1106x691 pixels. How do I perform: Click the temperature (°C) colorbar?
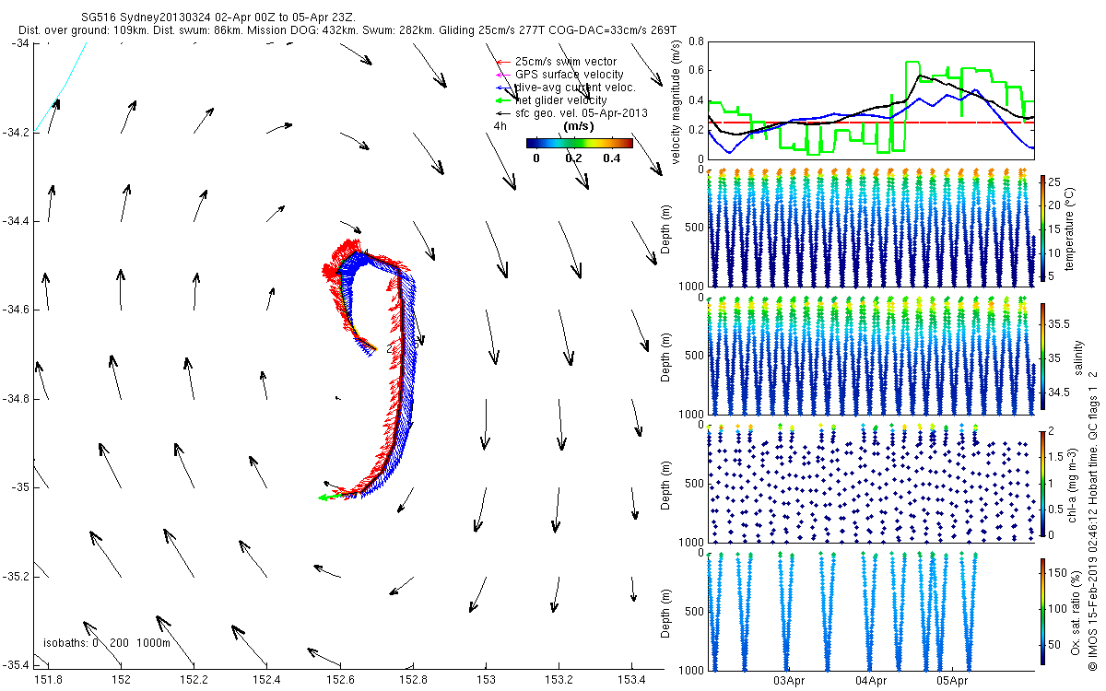1042,229
